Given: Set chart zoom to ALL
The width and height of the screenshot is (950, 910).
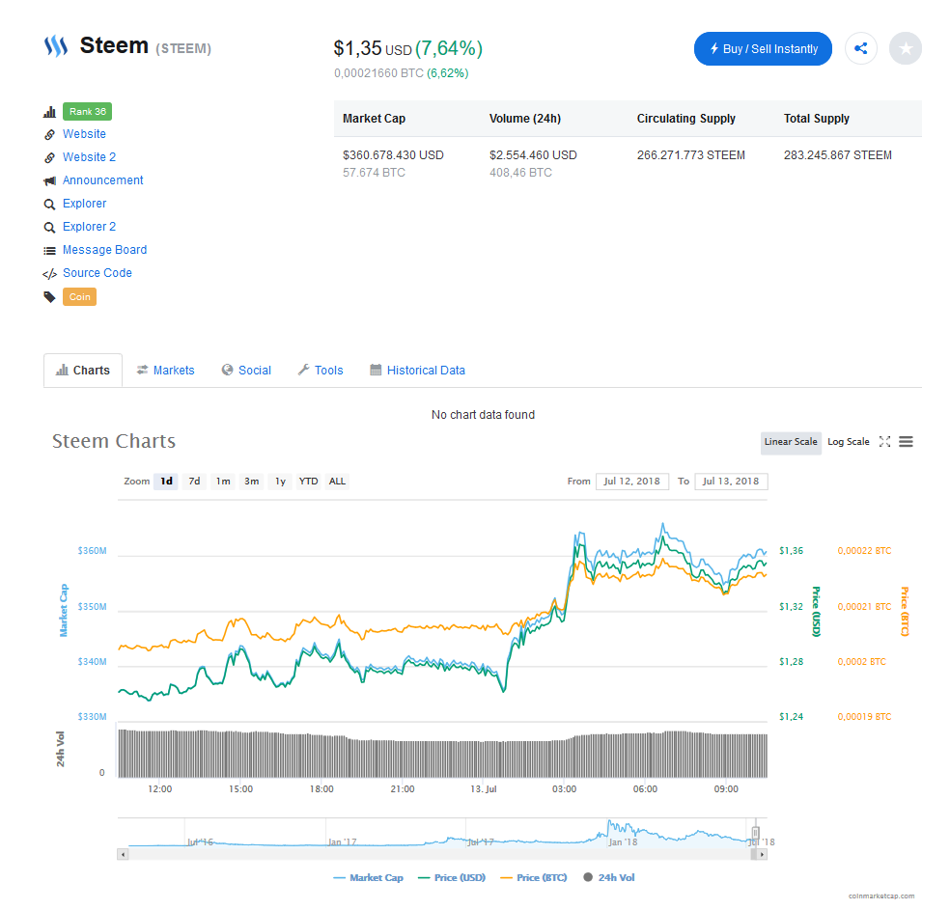Looking at the screenshot, I should (x=337, y=482).
